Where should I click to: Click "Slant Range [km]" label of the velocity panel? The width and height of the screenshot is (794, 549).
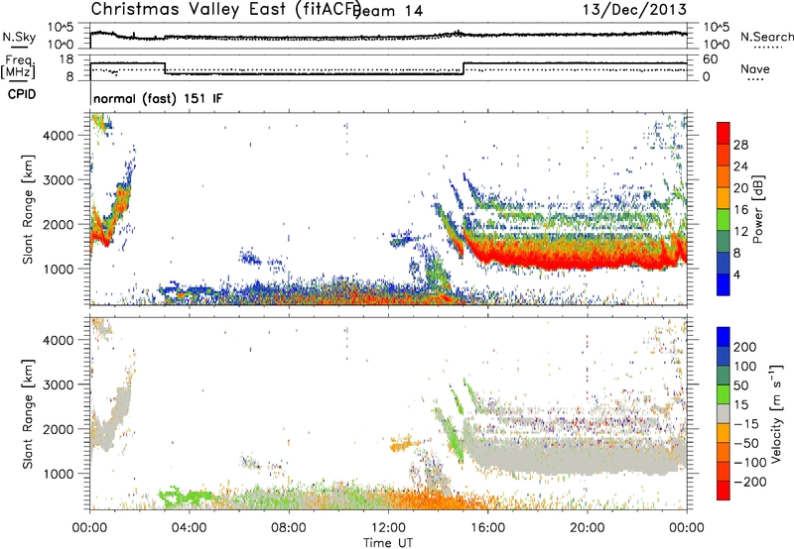(x=28, y=414)
